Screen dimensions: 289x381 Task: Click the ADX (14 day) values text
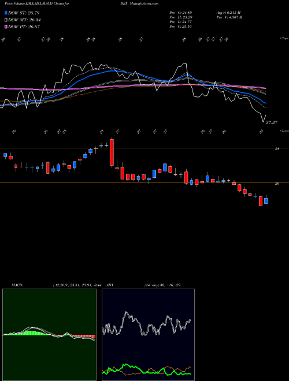(x=162, y=285)
